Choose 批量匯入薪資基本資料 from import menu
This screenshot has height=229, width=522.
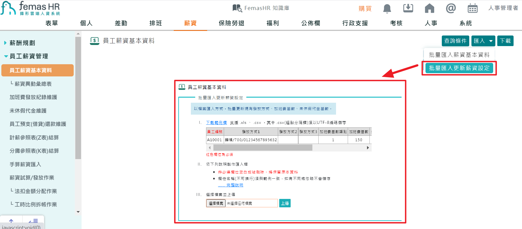click(459, 55)
